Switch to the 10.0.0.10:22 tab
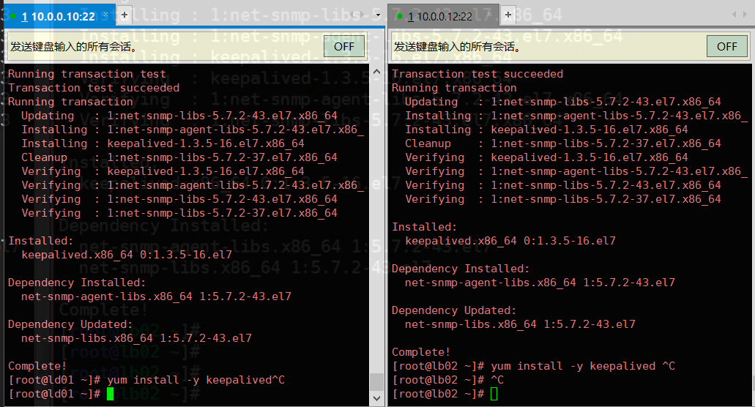Screen dimensions: 755x407 [x=59, y=16]
